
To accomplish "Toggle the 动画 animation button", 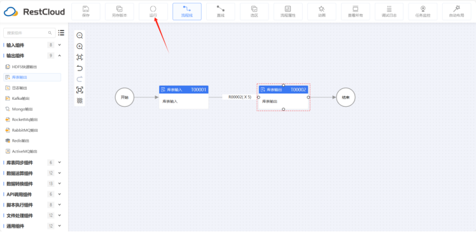I will (322, 11).
